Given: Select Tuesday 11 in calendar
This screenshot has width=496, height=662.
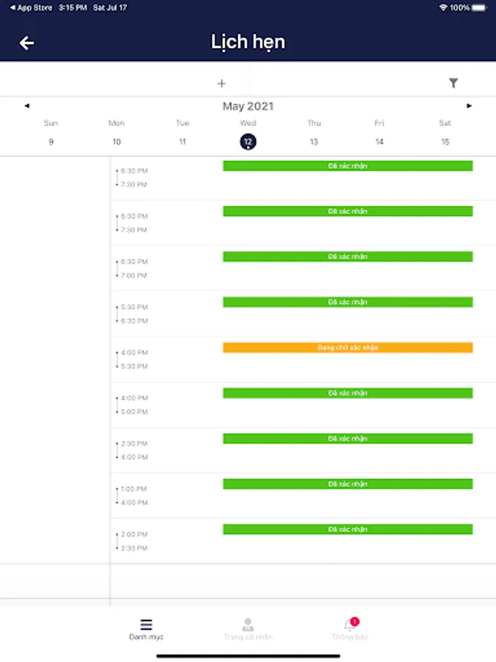Looking at the screenshot, I should coord(182,142).
